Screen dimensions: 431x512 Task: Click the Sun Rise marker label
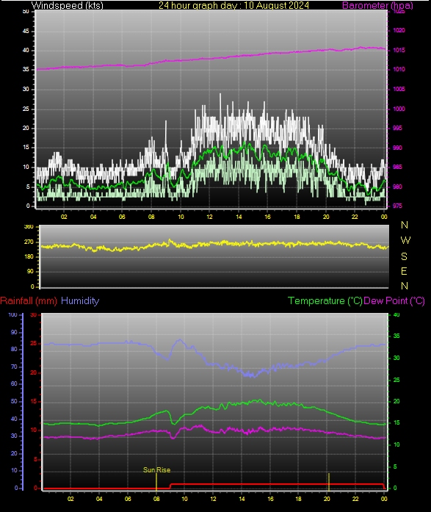156,469
